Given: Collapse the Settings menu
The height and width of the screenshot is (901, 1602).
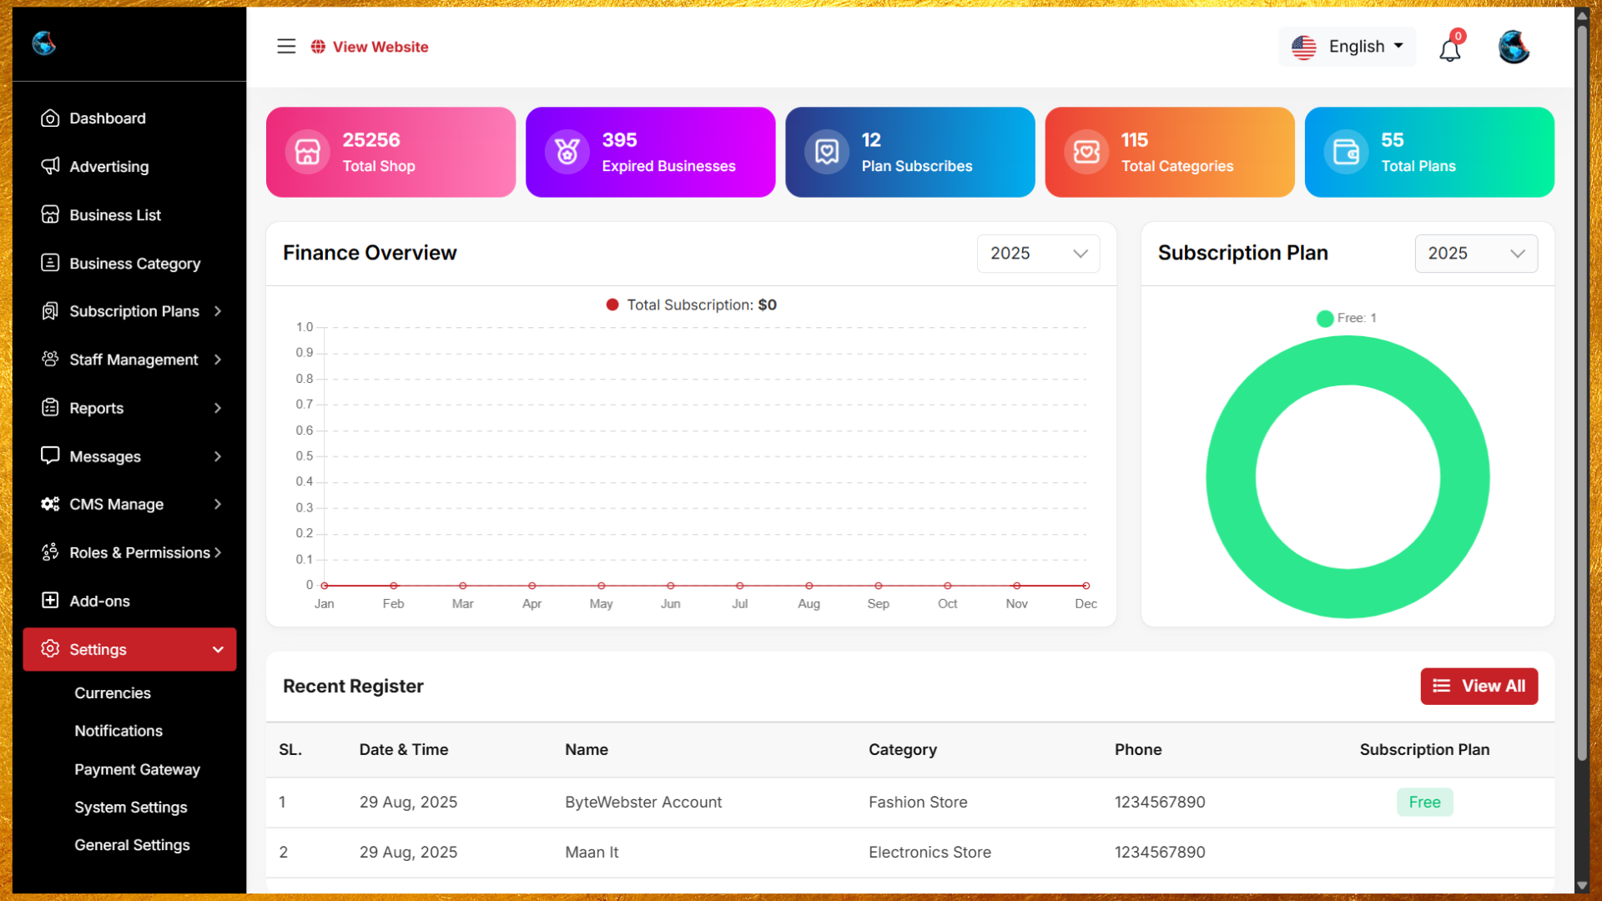Looking at the screenshot, I should (130, 649).
